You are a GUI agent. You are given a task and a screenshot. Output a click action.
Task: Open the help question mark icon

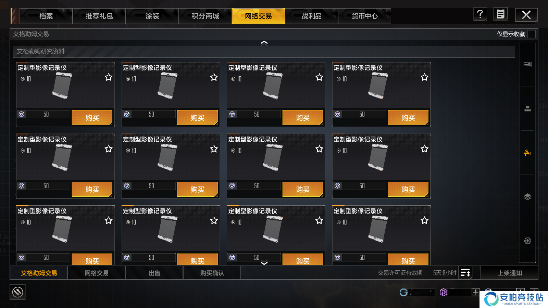(480, 14)
